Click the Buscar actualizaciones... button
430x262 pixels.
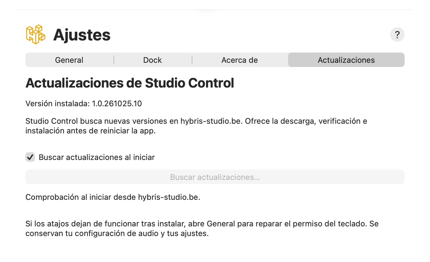[215, 177]
